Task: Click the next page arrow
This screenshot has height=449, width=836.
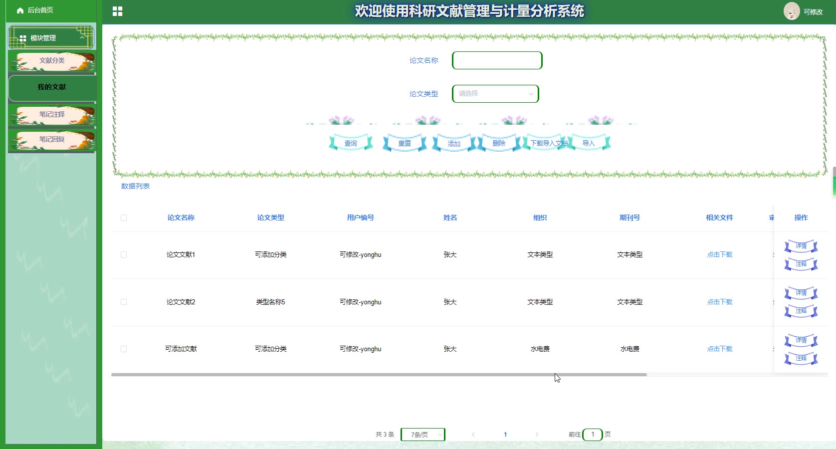Action: tap(537, 435)
